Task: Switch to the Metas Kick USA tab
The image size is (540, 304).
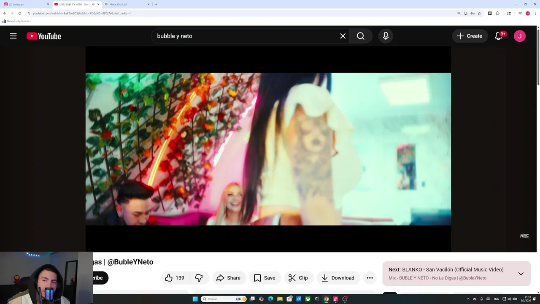Action: pos(127,4)
